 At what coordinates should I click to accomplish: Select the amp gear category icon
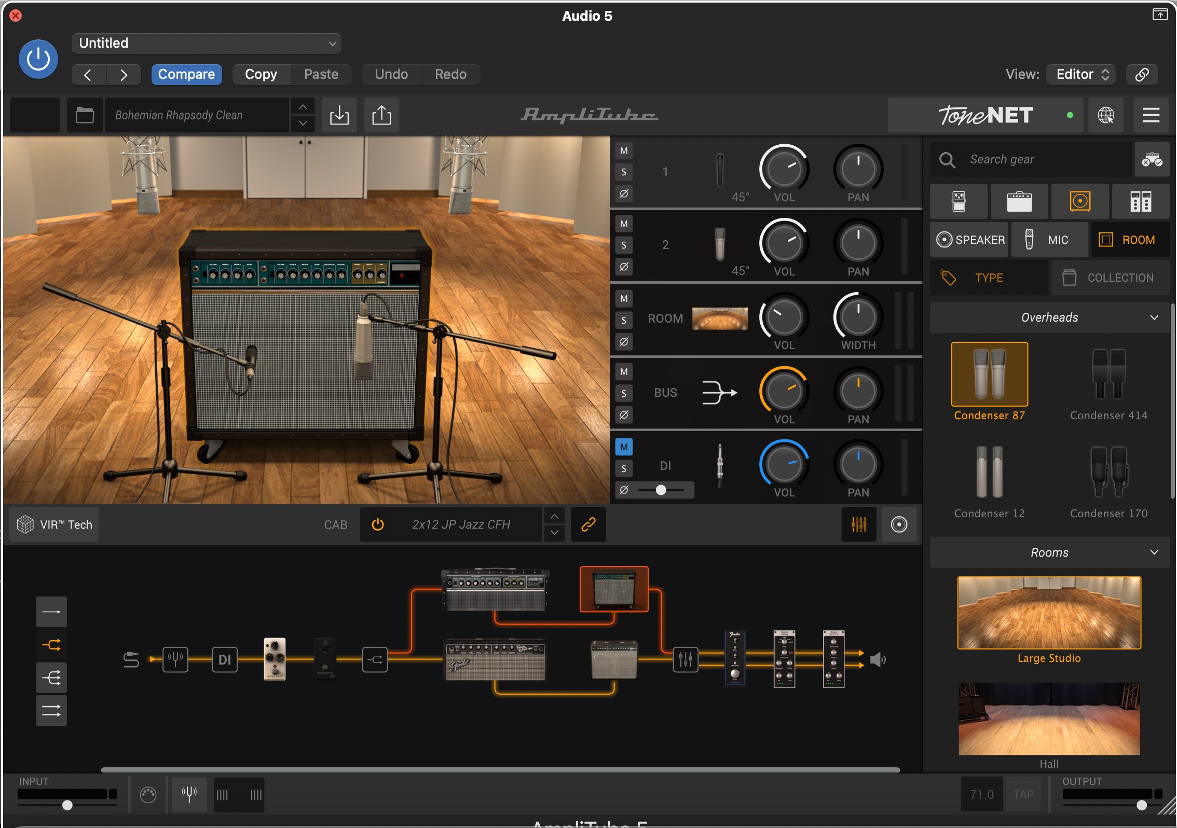pyautogui.click(x=1019, y=201)
